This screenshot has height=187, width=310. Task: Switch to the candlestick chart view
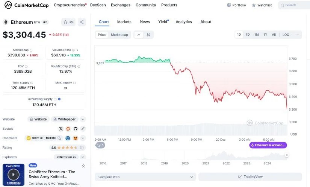(x=148, y=35)
